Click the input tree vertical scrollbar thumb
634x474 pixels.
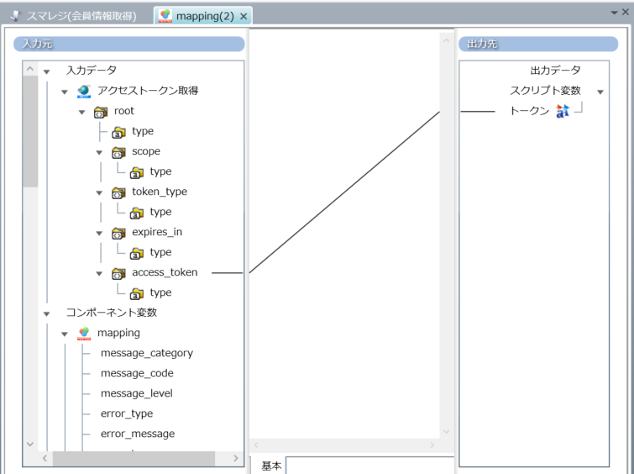[x=30, y=132]
